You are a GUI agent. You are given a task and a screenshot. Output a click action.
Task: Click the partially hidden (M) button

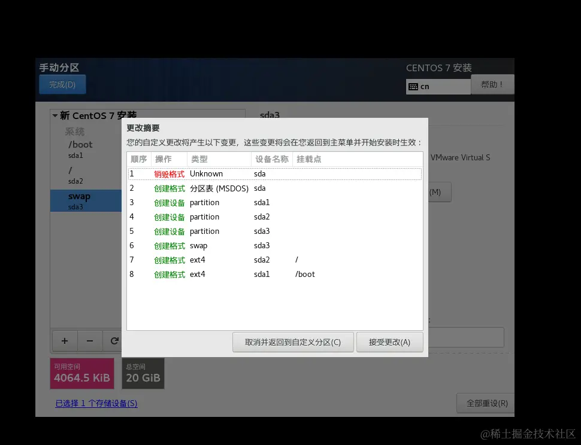click(440, 192)
